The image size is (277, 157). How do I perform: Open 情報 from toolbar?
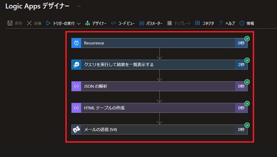(x=250, y=23)
